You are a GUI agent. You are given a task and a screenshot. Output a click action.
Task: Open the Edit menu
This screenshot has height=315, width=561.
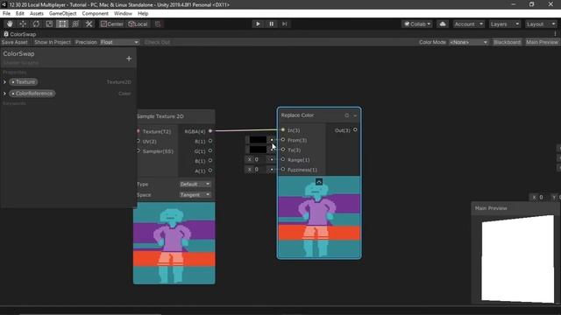19,14
